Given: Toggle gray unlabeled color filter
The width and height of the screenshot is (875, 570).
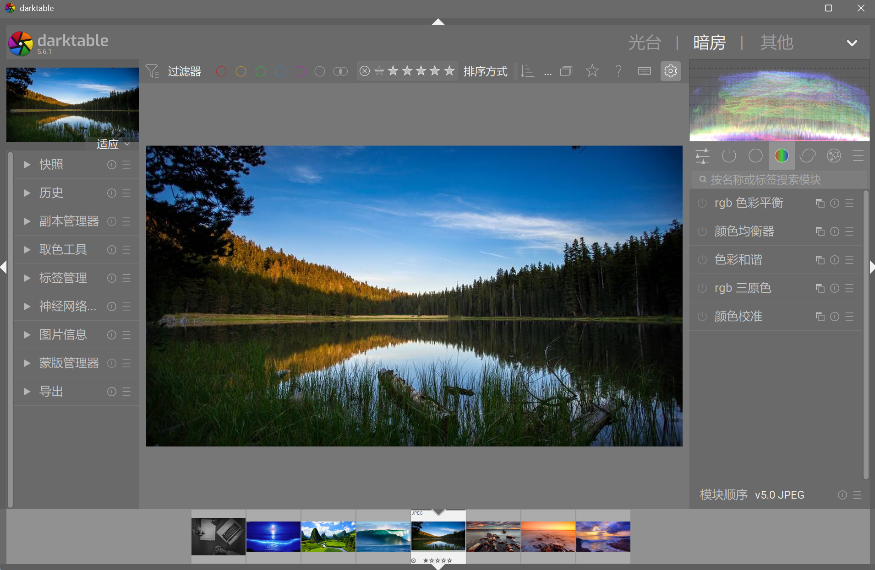Looking at the screenshot, I should pos(320,71).
